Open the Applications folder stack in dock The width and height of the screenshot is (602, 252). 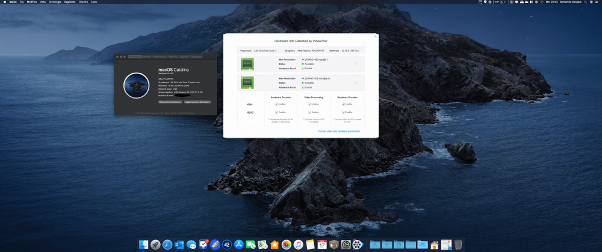(374, 244)
